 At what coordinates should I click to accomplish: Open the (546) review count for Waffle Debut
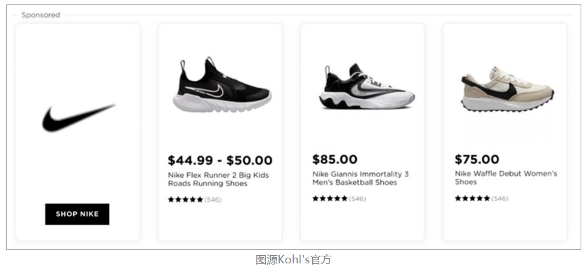click(x=500, y=198)
